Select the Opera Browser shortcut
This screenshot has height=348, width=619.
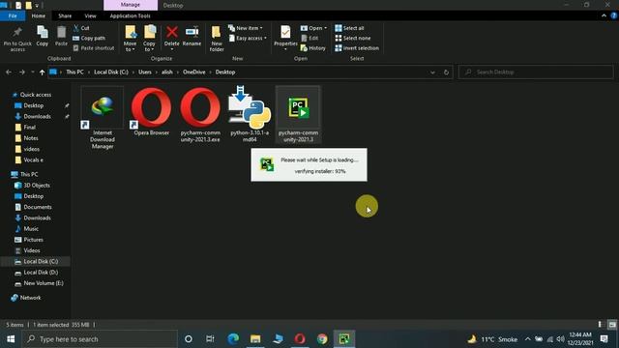pyautogui.click(x=152, y=111)
